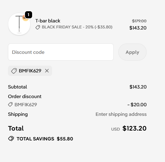
Task: Click the -$20.00 order discount amount
Action: [137, 105]
